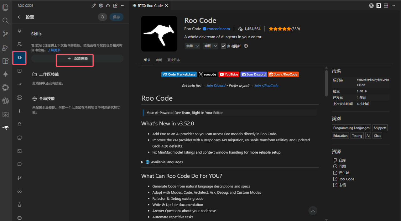
Task: Switch to the 更改日志 tab
Action: (x=174, y=60)
